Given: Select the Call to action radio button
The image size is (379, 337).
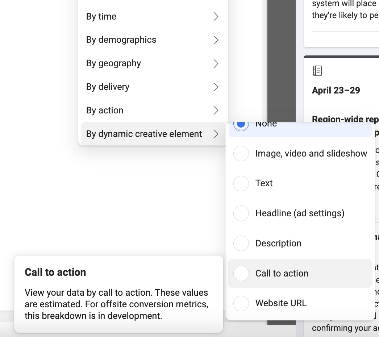Looking at the screenshot, I should point(241,274).
